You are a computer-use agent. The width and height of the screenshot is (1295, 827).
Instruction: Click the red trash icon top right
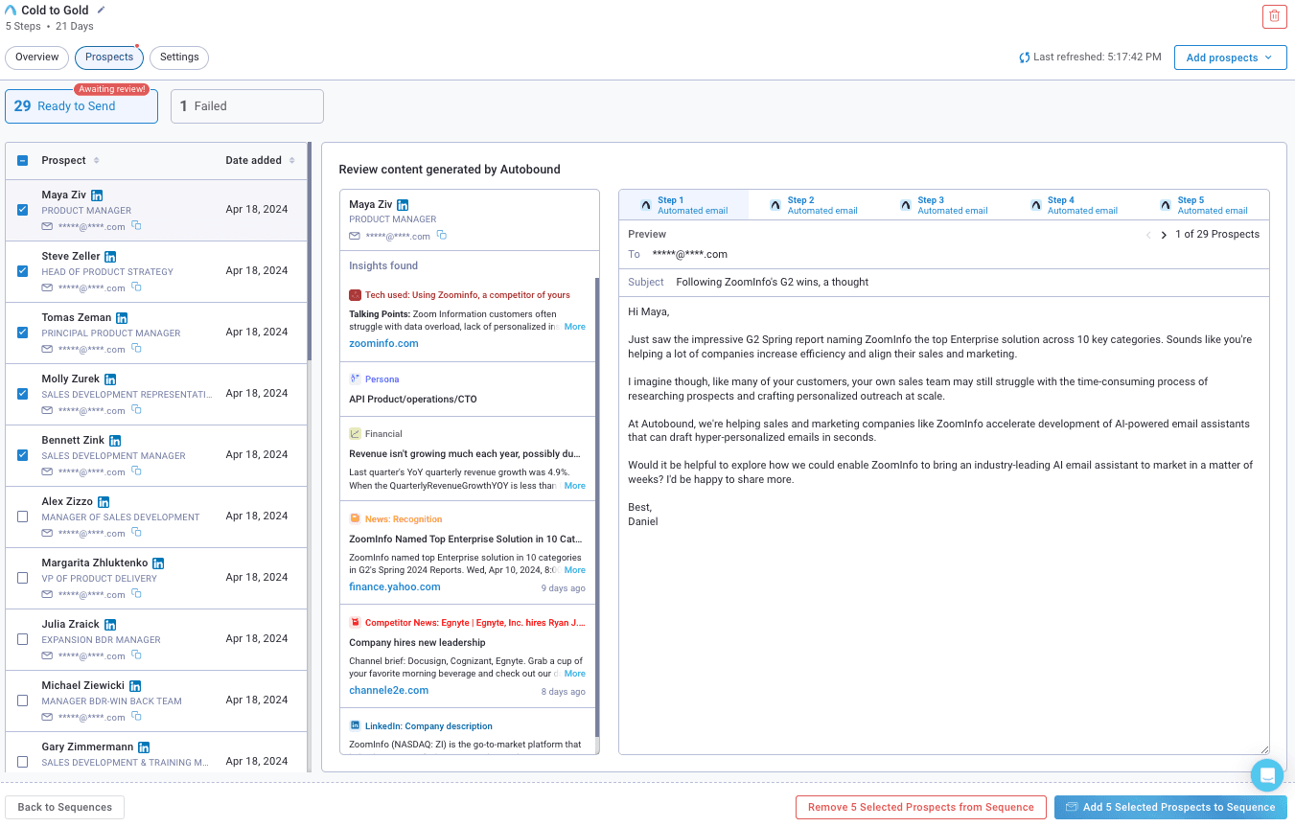[1274, 16]
